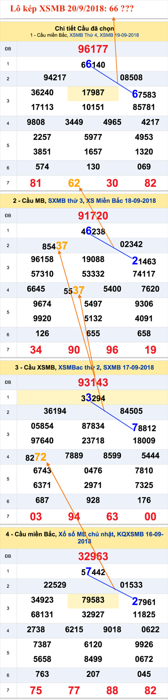Select third prize number 78812
The width and height of the screenshot is (168, 700).
(144, 428)
